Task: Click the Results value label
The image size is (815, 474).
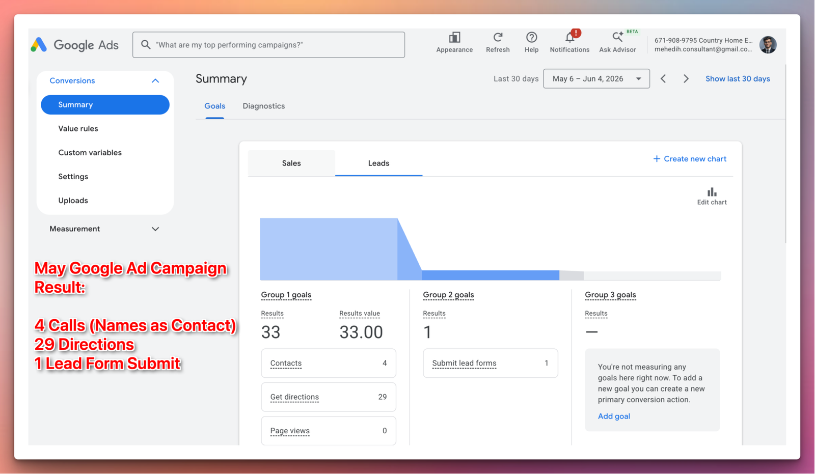Action: (360, 314)
